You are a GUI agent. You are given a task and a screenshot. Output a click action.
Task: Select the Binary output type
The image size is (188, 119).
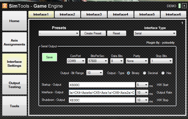point(128,73)
